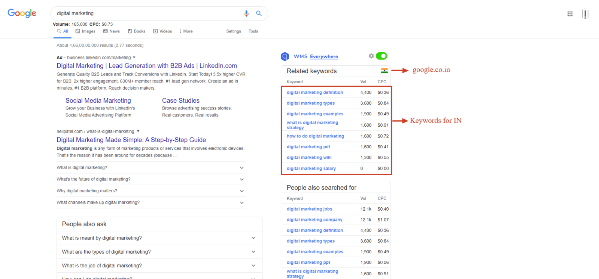The image size is (599, 279).
Task: Switch to the News tab
Action: pos(112,31)
